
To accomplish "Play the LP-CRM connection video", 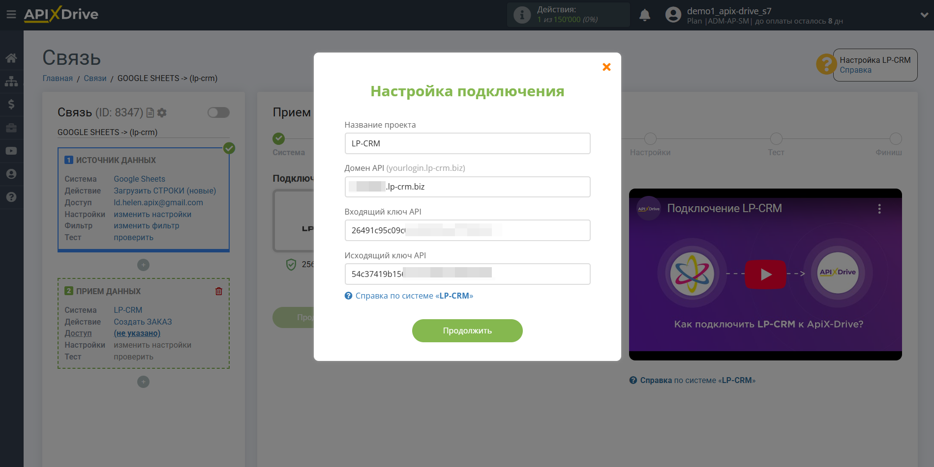I will pos(765,274).
